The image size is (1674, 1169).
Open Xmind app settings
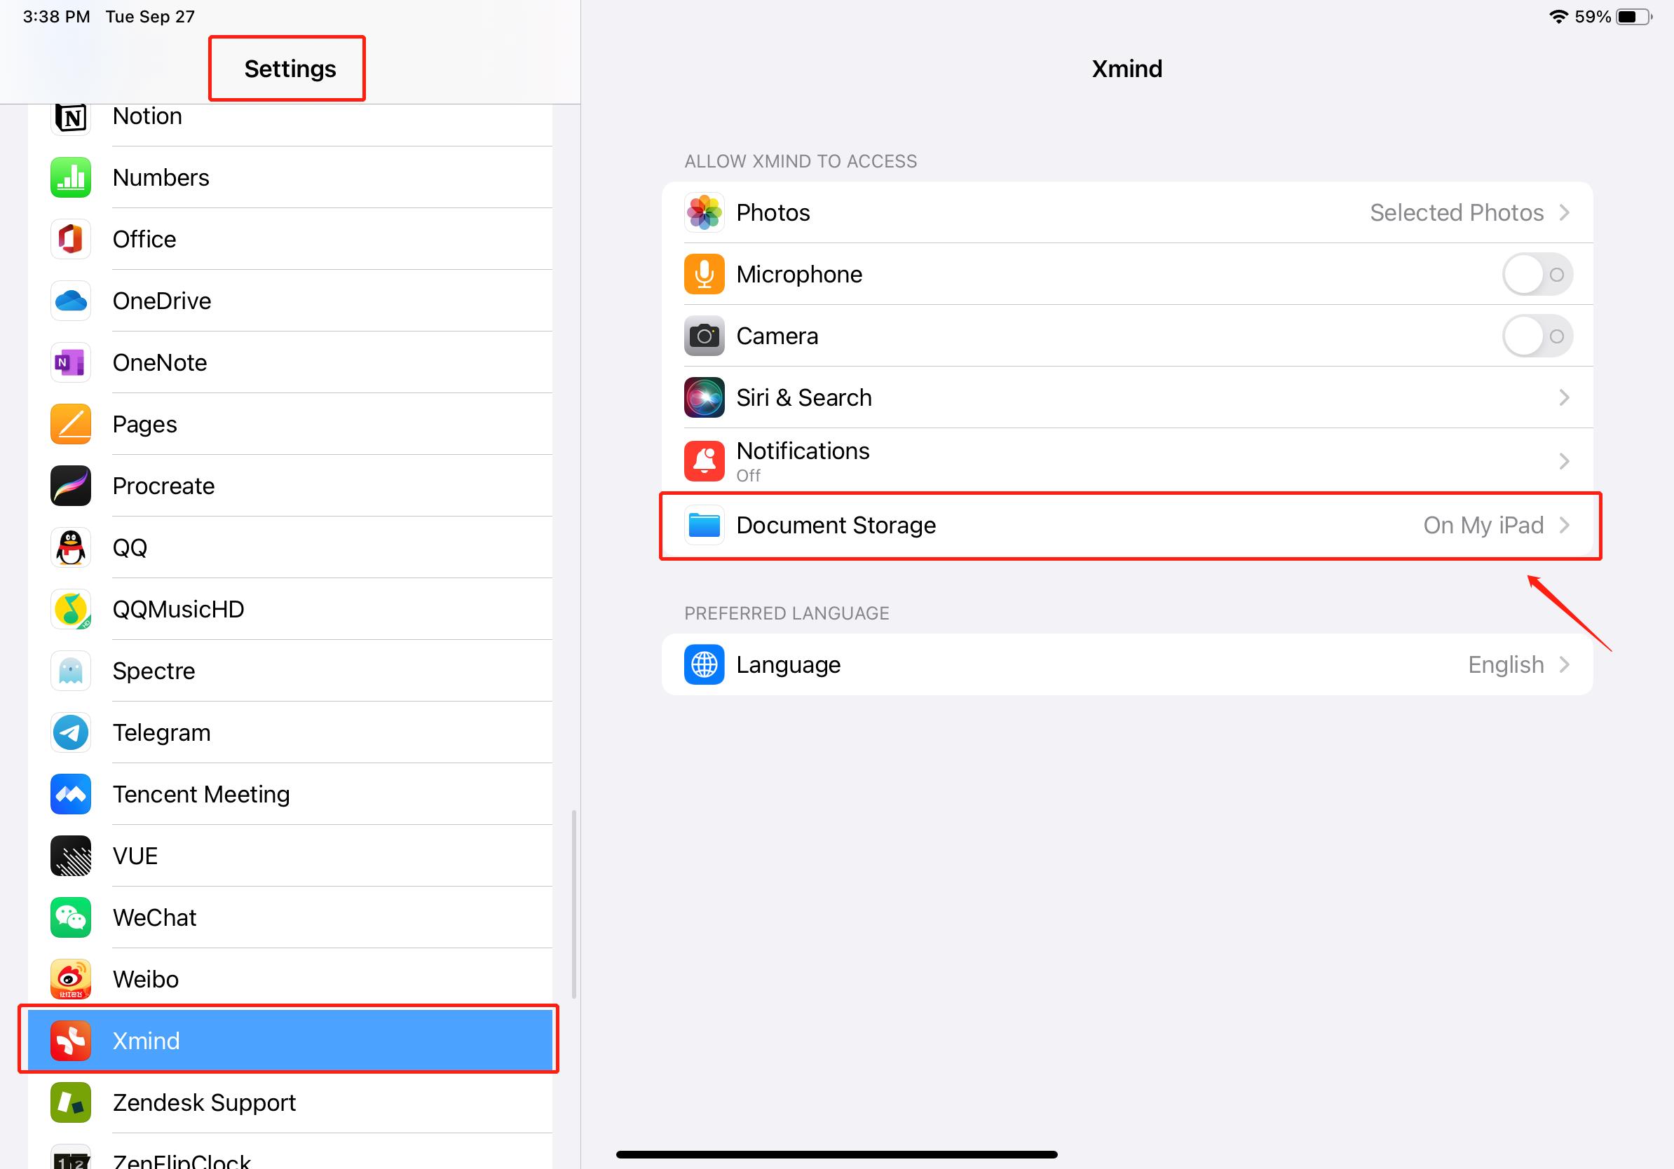[x=290, y=1039]
